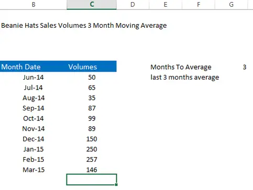Select the Mar-15 date cell
253x190 pixels.
(34, 170)
